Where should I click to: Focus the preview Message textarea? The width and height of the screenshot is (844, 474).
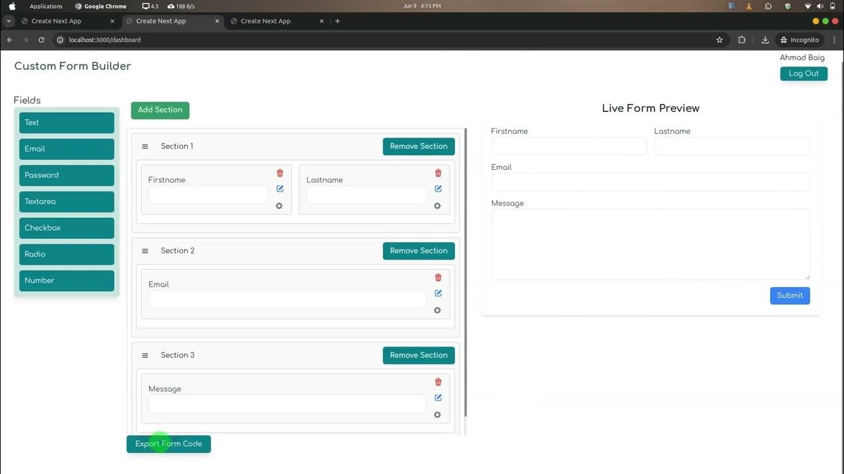click(651, 245)
